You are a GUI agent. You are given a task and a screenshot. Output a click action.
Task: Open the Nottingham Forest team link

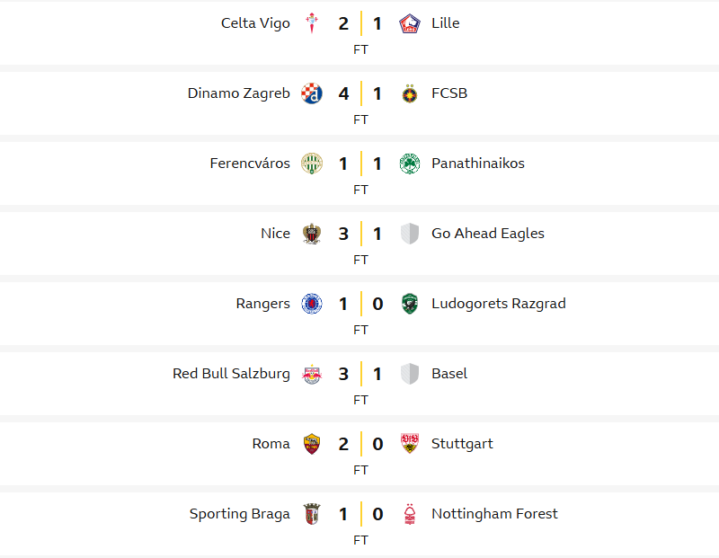494,514
